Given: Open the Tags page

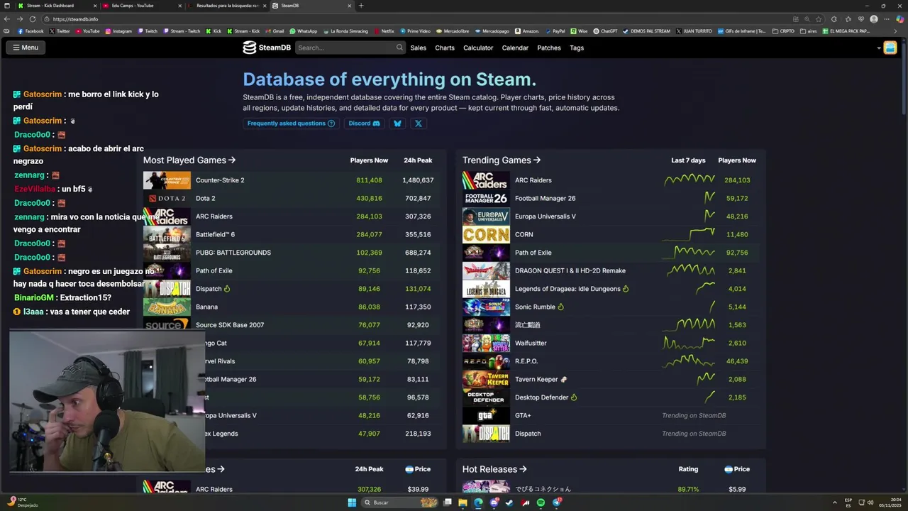Looking at the screenshot, I should coord(577,48).
